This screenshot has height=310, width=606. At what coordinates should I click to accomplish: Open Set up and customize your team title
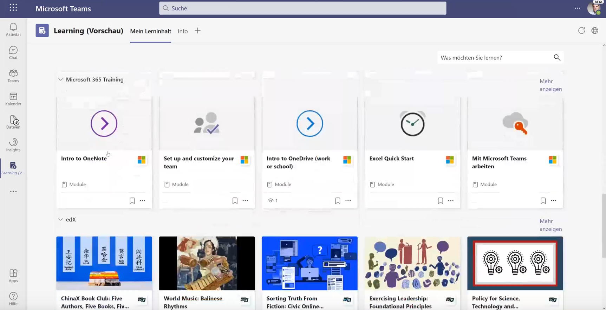199,162
